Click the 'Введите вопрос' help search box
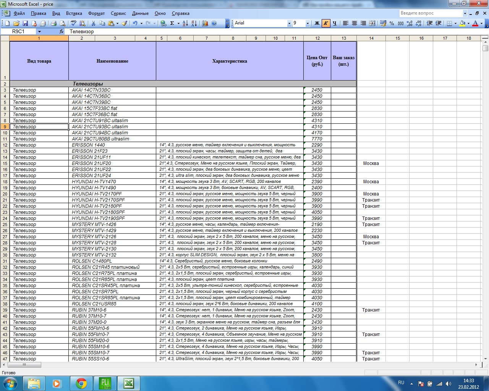Viewport: 489px width, 391px height. 431,13
